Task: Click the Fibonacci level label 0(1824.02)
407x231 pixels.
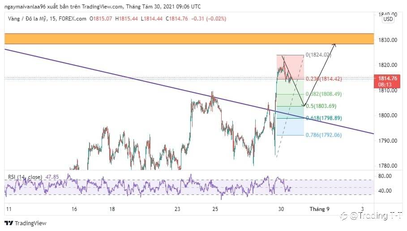Action: pos(318,55)
